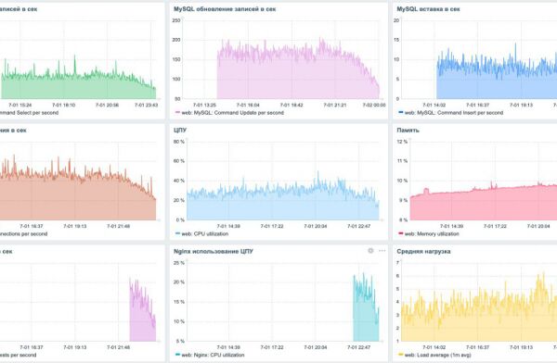Image resolution: width=557 pixels, height=363 pixels.
Task: Click the Nginx CPU utilization legend marker
Action: (x=177, y=355)
